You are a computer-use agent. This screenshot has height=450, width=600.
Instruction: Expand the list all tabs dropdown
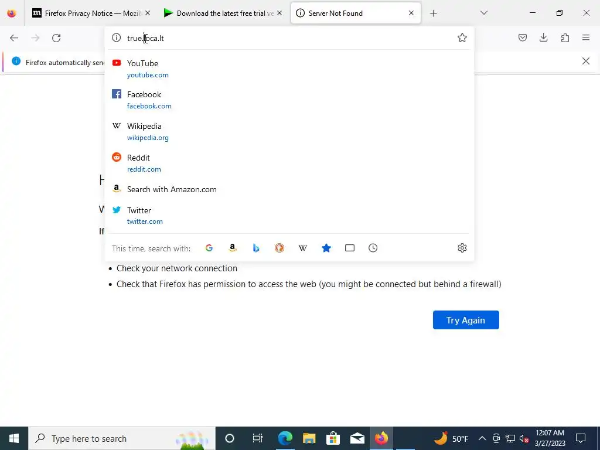(484, 13)
